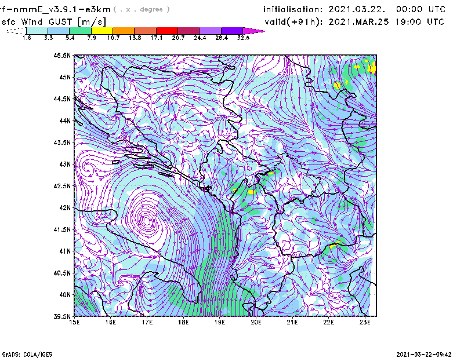Click the magenta arrow above 32.6
This screenshot has width=464, height=358.
[x=253, y=31]
